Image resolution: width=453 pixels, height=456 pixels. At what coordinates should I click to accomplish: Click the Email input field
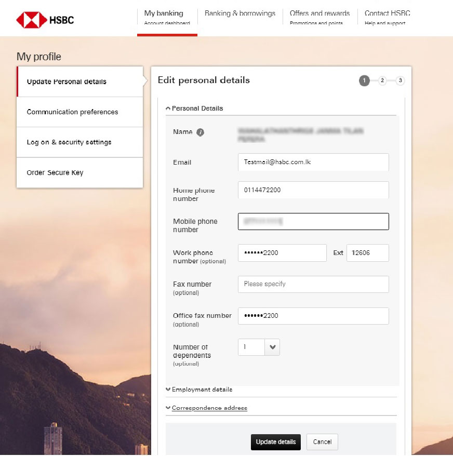(313, 162)
